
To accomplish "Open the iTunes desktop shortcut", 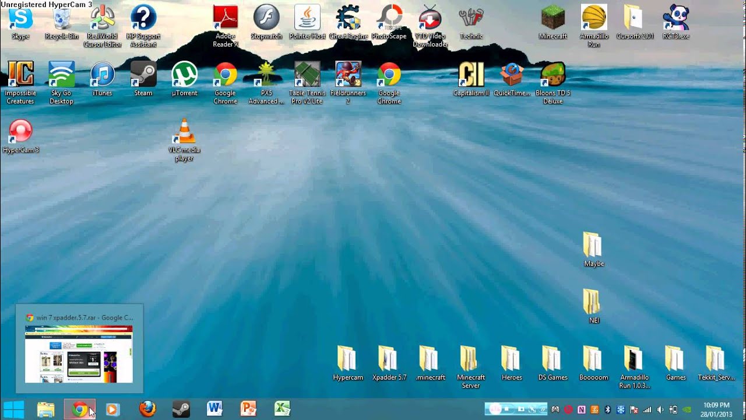I will tap(103, 79).
